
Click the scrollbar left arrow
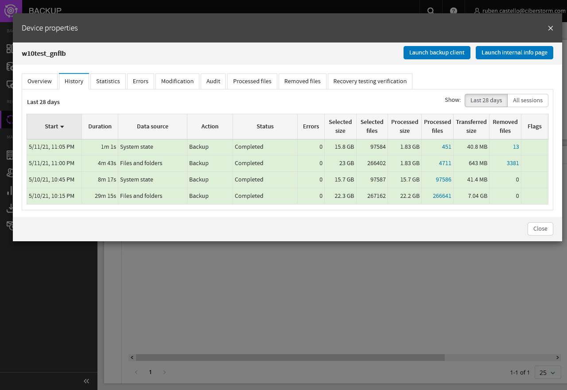[x=132, y=357]
